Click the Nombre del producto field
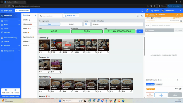The width and height of the screenshot is (183, 103). pyautogui.click(x=117, y=24)
